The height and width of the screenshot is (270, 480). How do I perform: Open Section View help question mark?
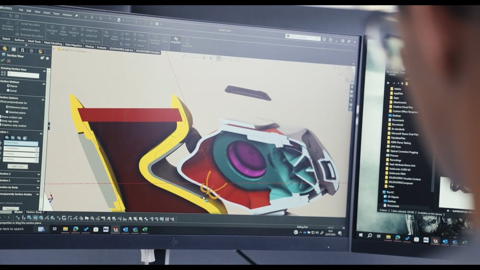47,58
